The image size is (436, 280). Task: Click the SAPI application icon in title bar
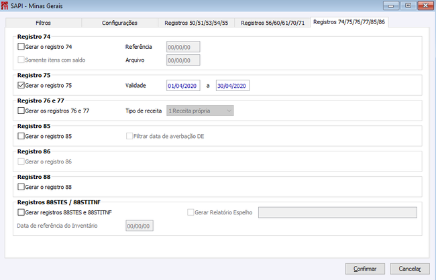5,5
